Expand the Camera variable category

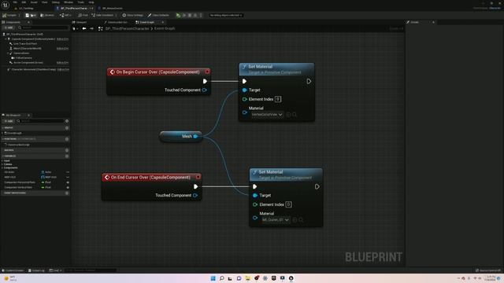[x=2, y=164]
